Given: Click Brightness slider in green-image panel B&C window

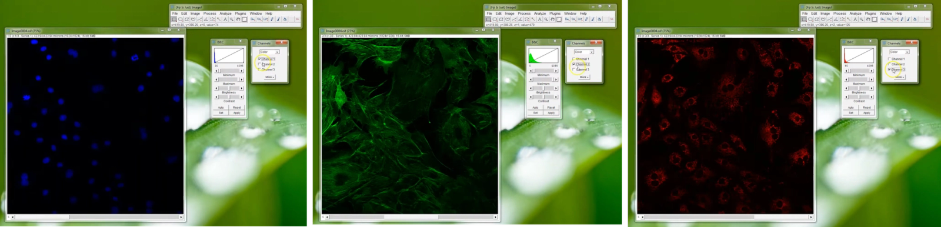Looking at the screenshot, I should pyautogui.click(x=544, y=88).
